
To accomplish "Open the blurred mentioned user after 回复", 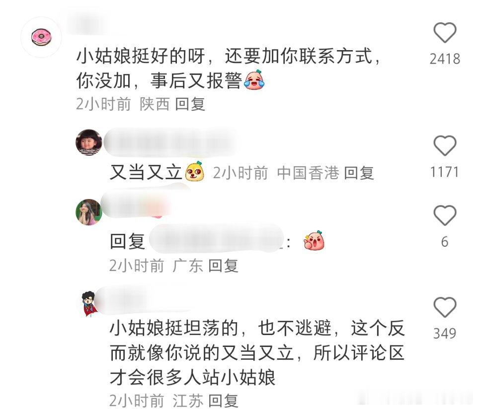I will (x=217, y=239).
